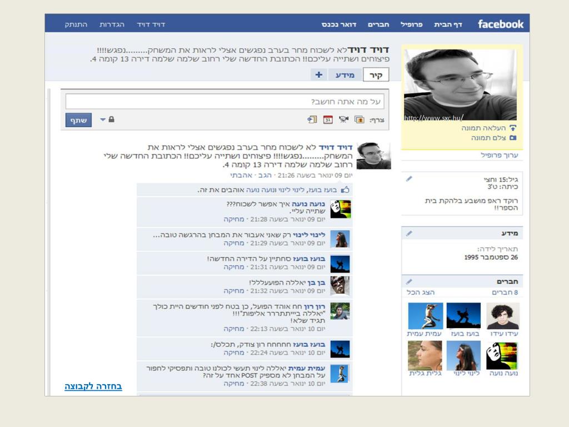Click the upload icon next to העלאה תמונה
This screenshot has height=427, width=569.
point(513,128)
